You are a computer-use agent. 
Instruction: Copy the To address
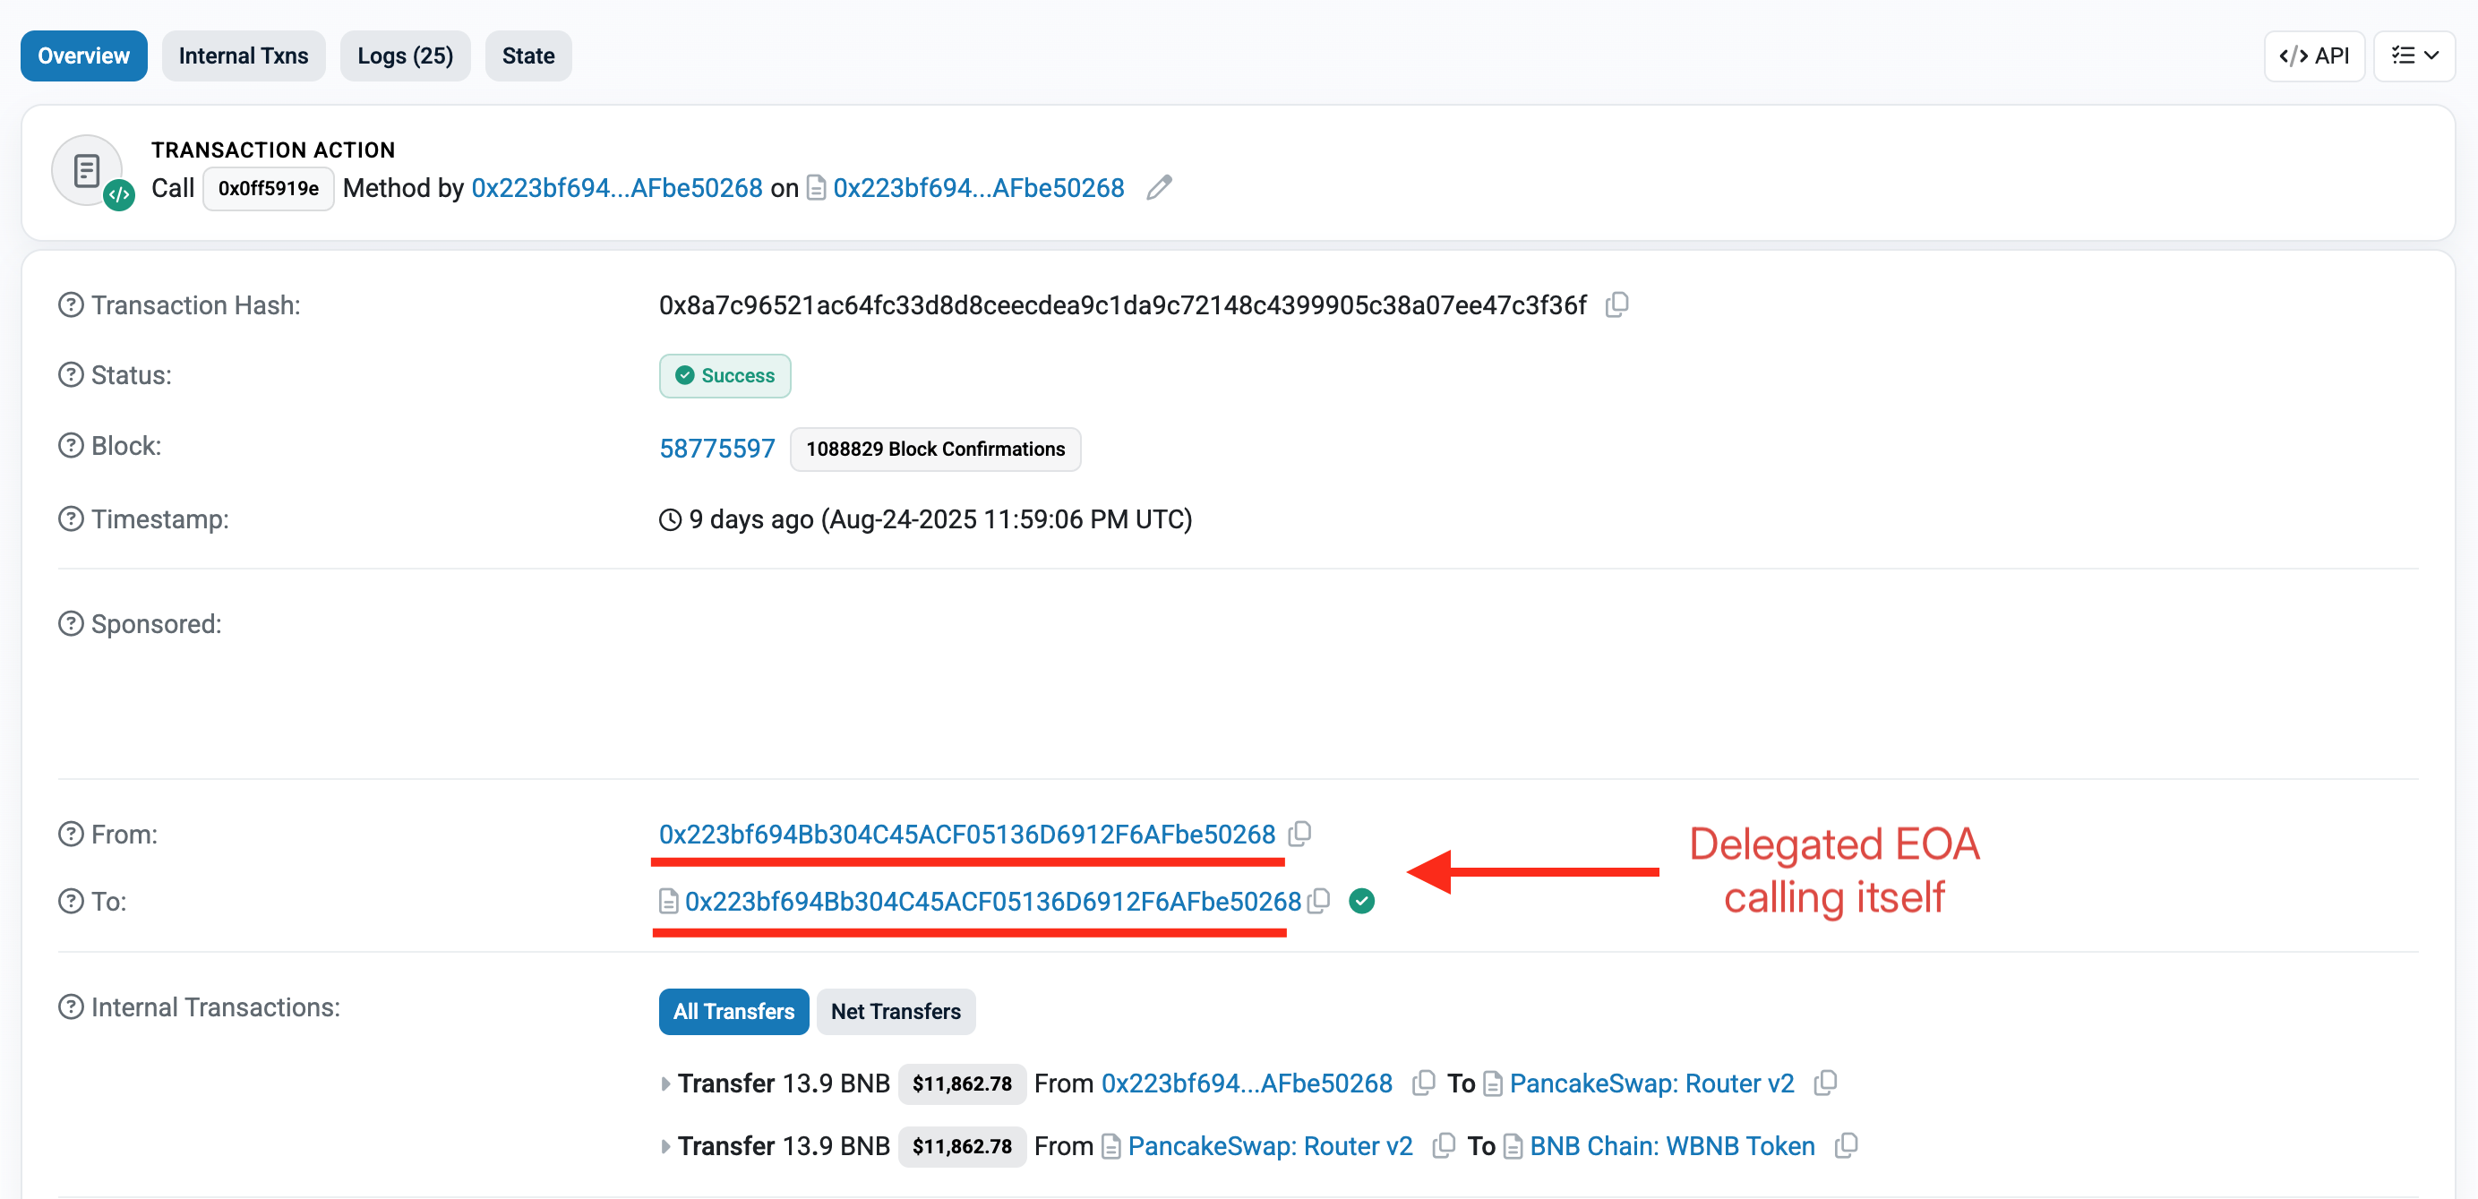point(1320,900)
